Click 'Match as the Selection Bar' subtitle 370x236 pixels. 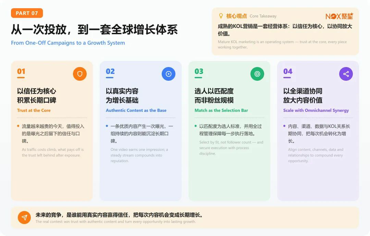[x=221, y=110]
